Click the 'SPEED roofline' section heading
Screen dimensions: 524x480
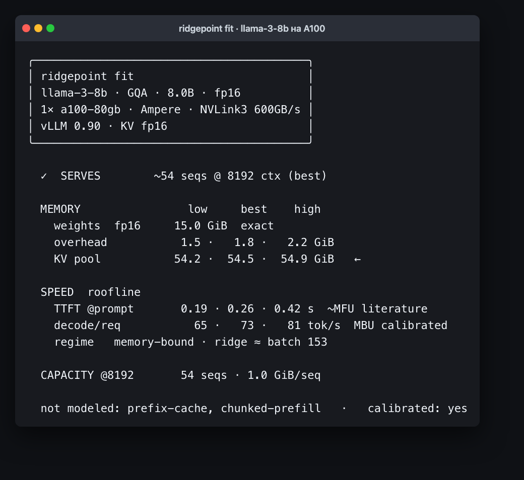click(x=91, y=292)
